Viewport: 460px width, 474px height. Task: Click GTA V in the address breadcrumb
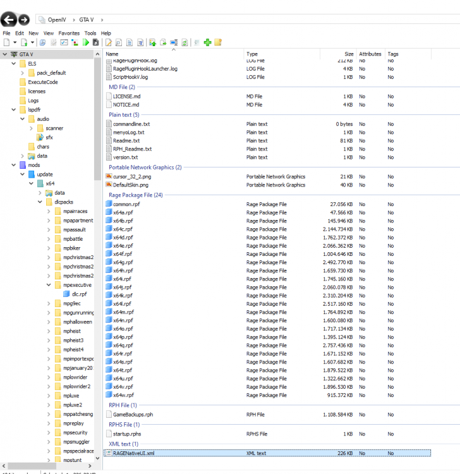coord(87,20)
